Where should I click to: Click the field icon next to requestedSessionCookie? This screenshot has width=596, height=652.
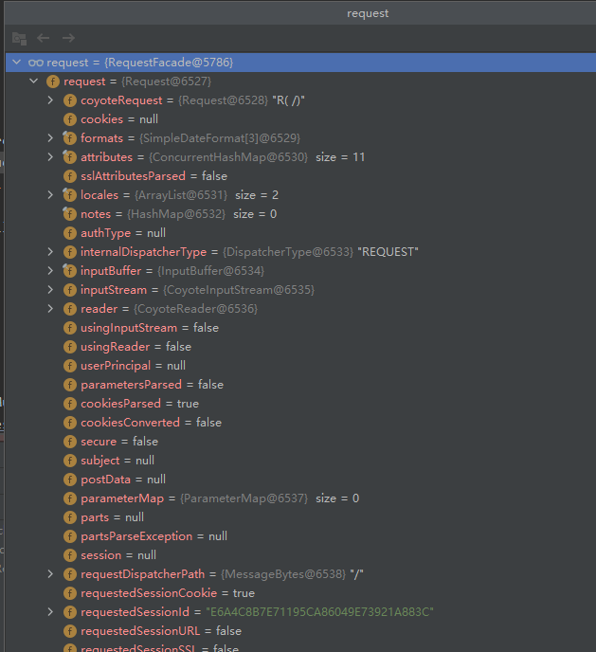[x=70, y=593]
